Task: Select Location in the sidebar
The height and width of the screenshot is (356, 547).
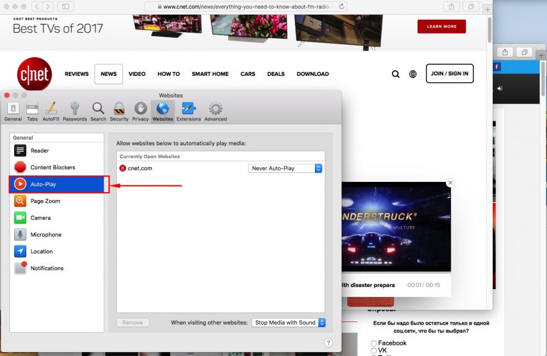Action: [x=57, y=251]
